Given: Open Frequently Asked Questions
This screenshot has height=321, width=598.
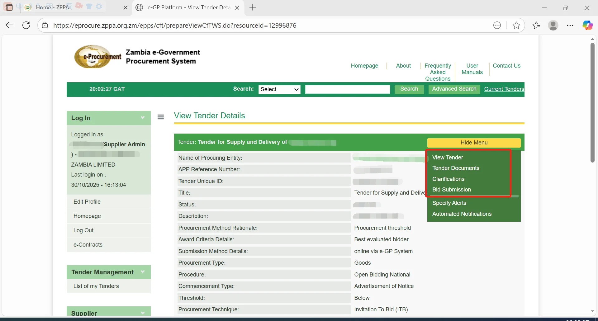Looking at the screenshot, I should (x=438, y=72).
